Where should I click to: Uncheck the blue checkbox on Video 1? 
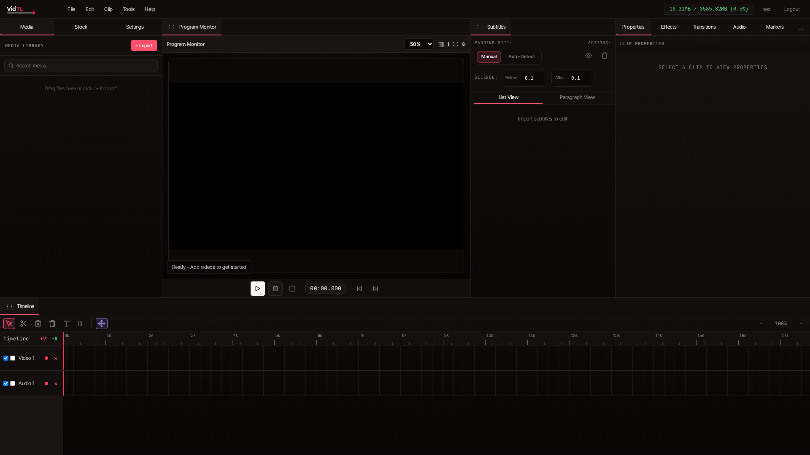coord(6,358)
